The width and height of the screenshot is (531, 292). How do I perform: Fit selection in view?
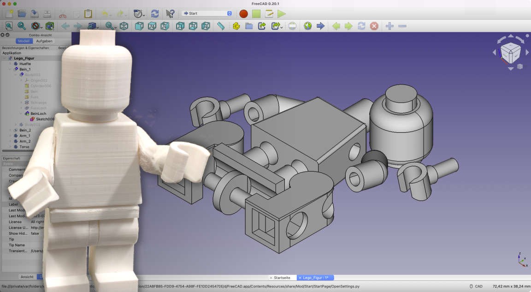[22, 26]
